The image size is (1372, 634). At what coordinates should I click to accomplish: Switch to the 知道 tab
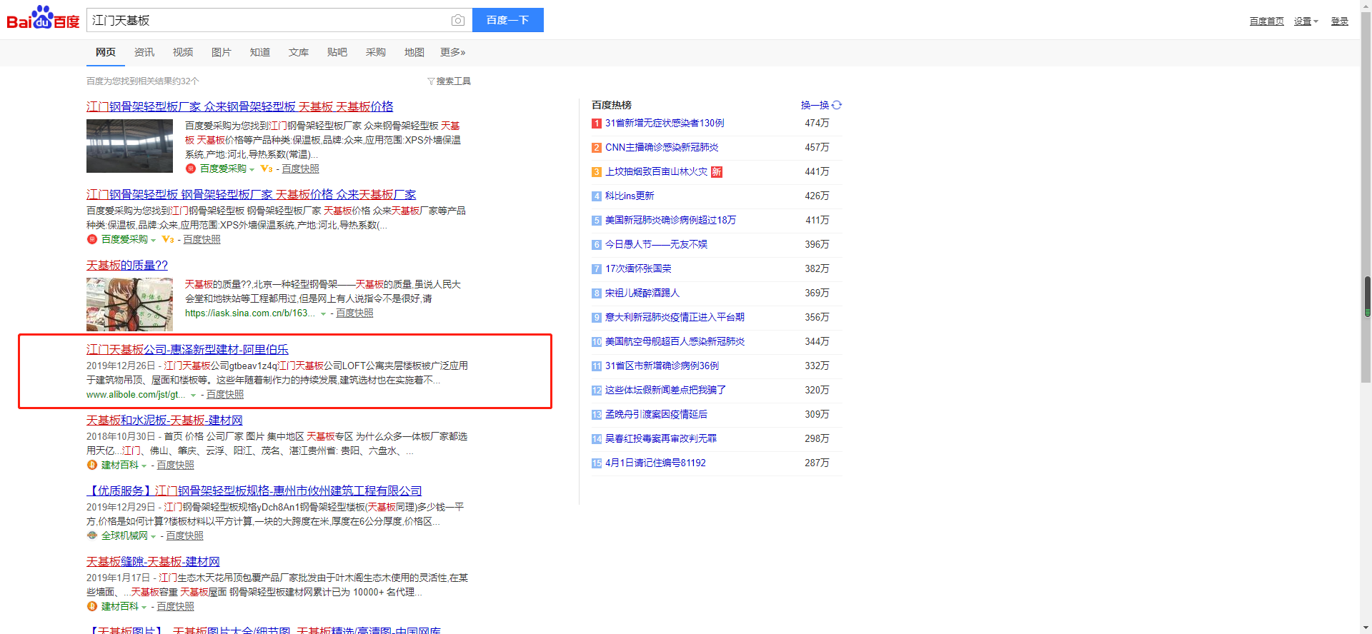(260, 52)
